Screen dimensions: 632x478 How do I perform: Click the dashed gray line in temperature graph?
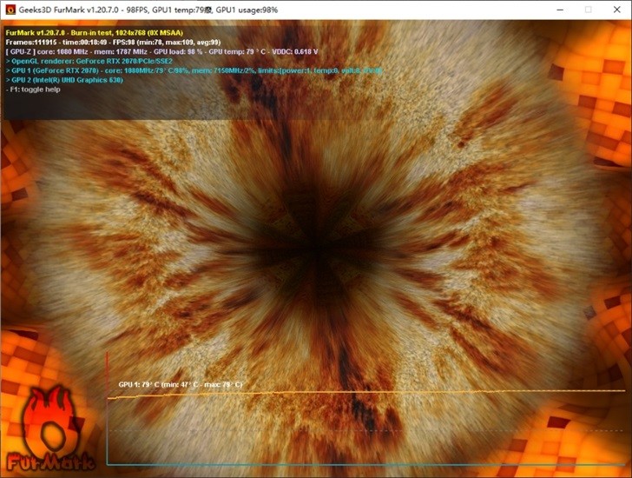coord(366,430)
